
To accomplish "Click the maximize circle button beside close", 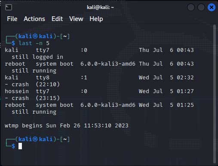I will (x=201, y=7).
